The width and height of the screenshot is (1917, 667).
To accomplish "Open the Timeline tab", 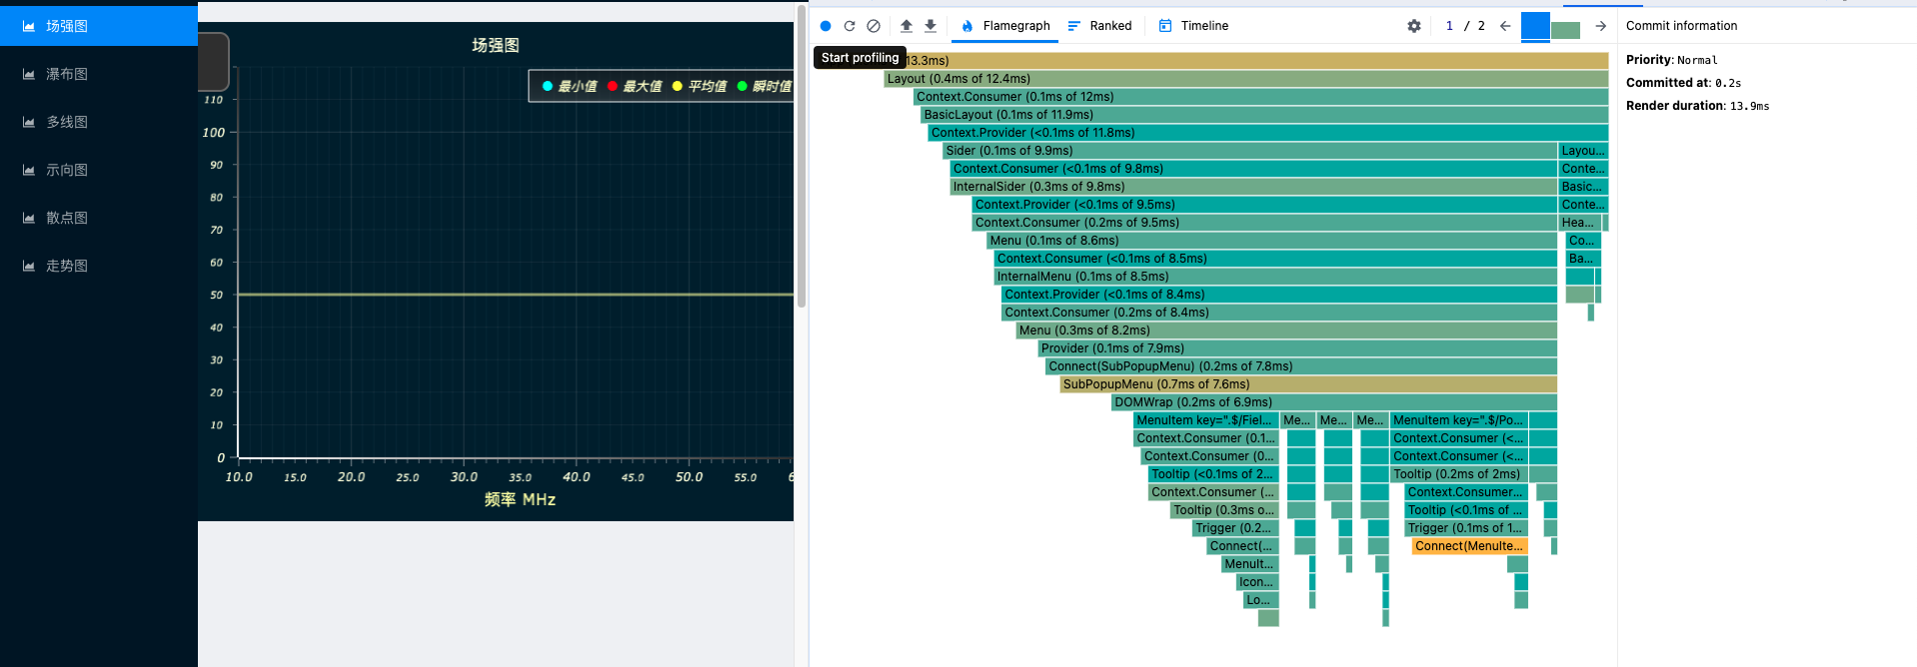I will 1193,26.
